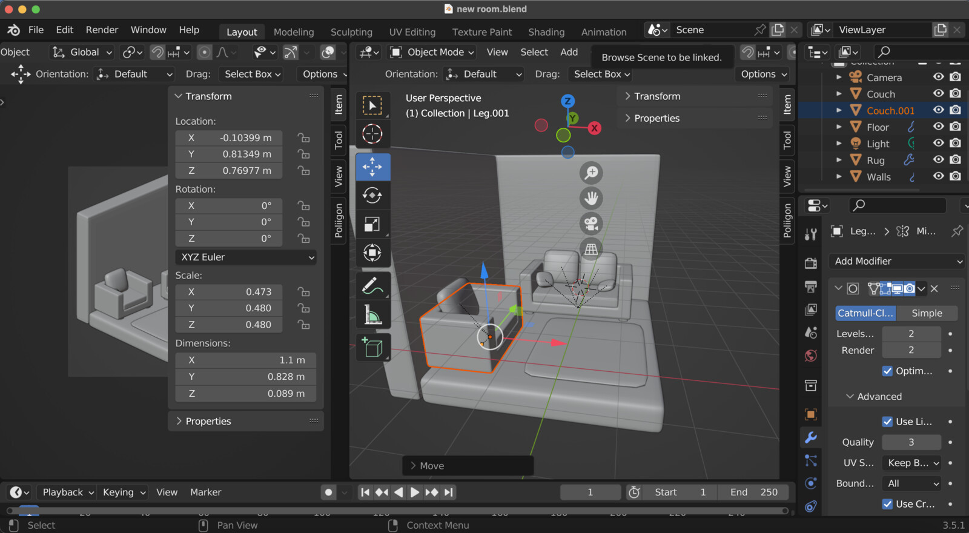Open the Physics properties tab icon
Image resolution: width=969 pixels, height=533 pixels.
click(811, 483)
